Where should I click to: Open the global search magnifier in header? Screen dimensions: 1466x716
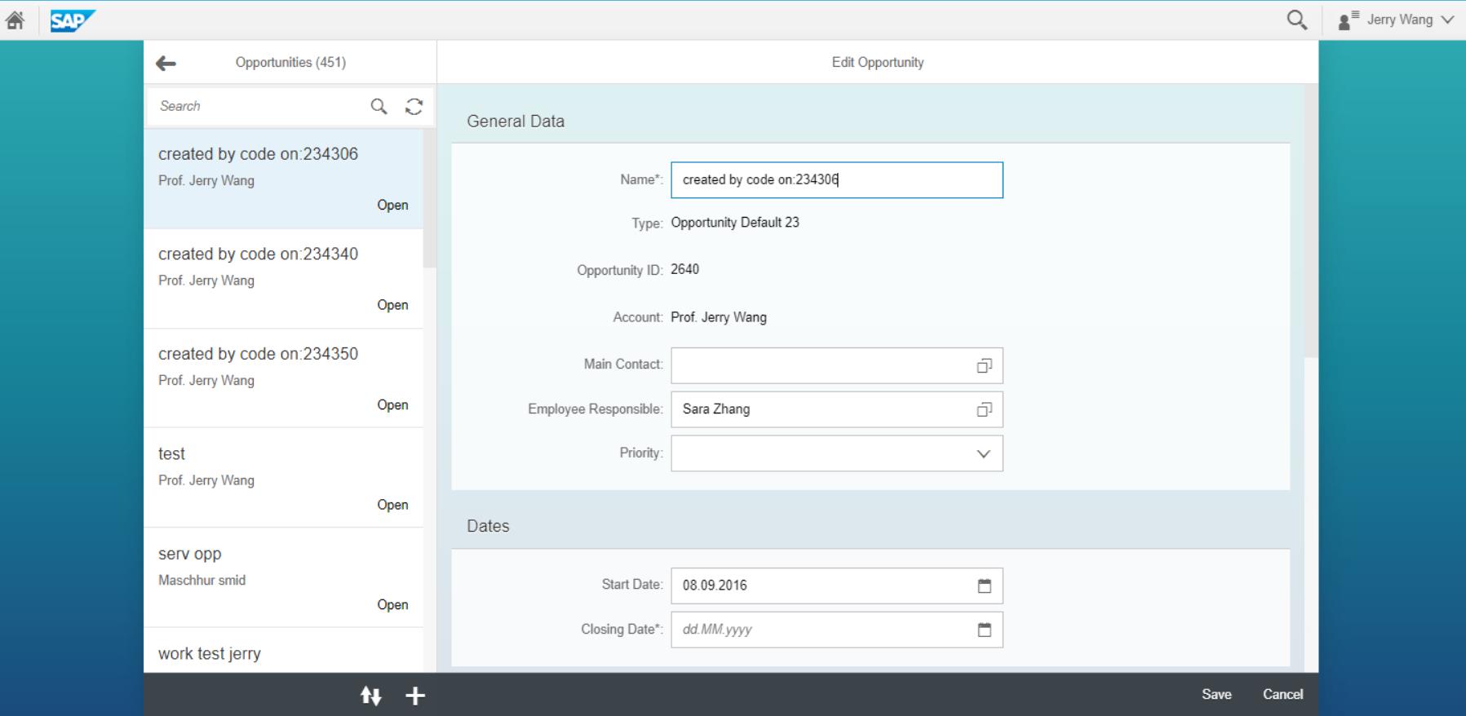click(x=1296, y=20)
